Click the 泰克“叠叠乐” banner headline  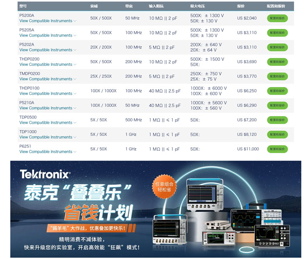[x=78, y=193]
